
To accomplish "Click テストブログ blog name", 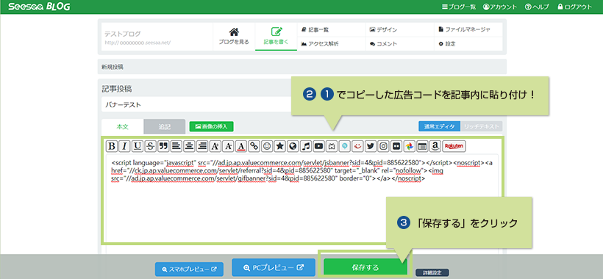I will pyautogui.click(x=123, y=34).
